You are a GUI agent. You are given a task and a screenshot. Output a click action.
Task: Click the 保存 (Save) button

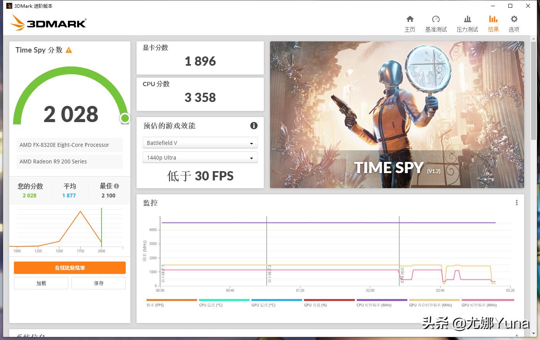coord(98,283)
